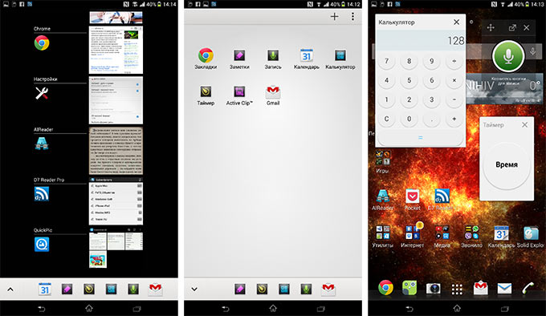Open the app drawer grid icon in dock
The image size is (546, 316).
click(457, 289)
